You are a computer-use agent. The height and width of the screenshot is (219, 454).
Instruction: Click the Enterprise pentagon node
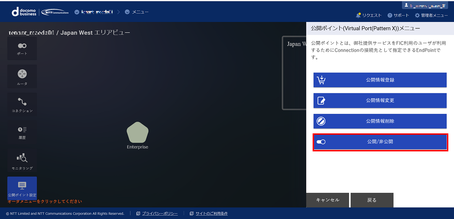click(x=138, y=132)
